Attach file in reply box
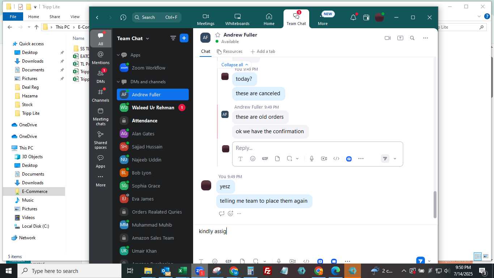Image resolution: width=494 pixels, height=278 pixels. point(277,159)
